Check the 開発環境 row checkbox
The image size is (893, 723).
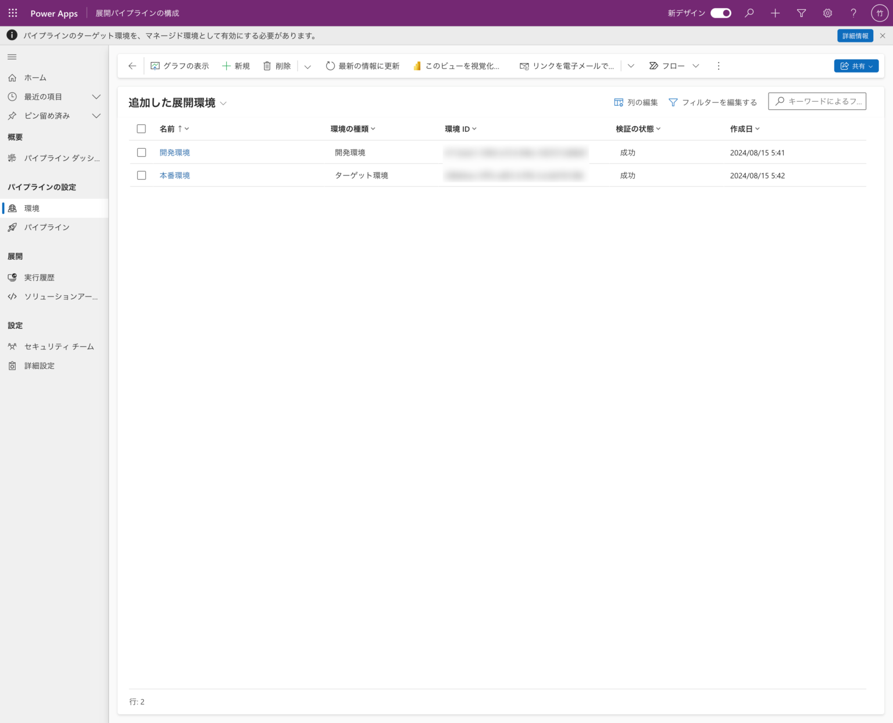141,152
